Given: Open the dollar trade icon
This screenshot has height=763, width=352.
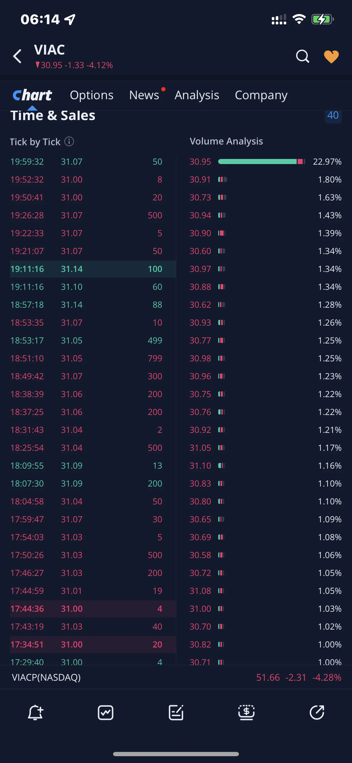Looking at the screenshot, I should pos(246,712).
